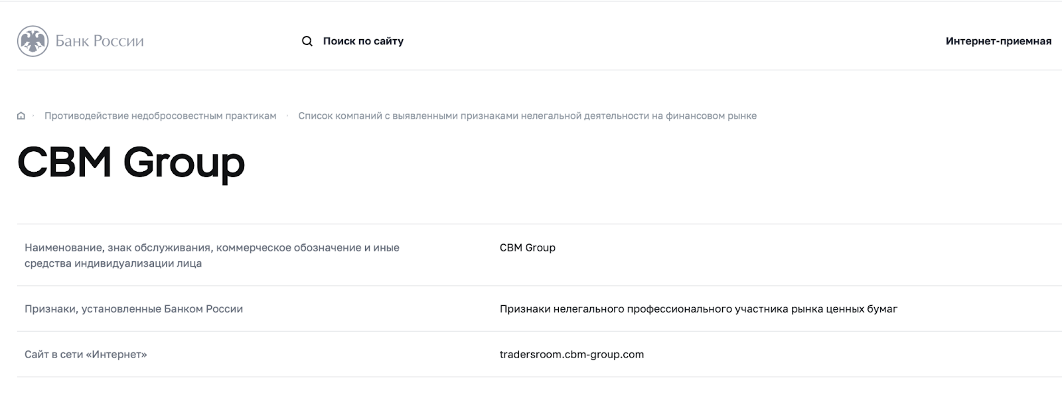Click the Наименование, знак обслуживания row label
The height and width of the screenshot is (394, 1062).
(x=212, y=255)
